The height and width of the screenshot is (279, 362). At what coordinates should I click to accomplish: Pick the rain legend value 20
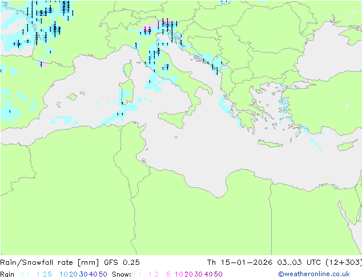click(x=74, y=274)
